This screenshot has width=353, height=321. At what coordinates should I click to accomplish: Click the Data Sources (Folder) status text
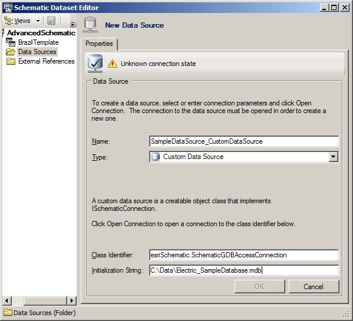click(x=45, y=313)
